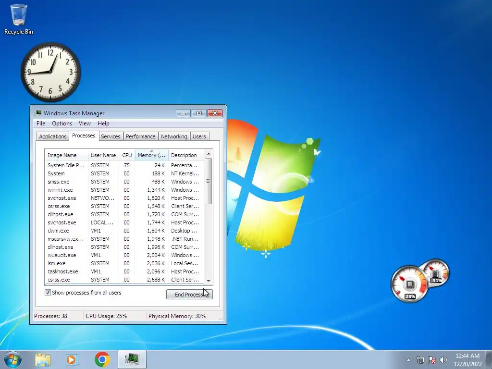This screenshot has height=369, width=492.
Task: Open File Explorer from the taskbar
Action: [43, 359]
